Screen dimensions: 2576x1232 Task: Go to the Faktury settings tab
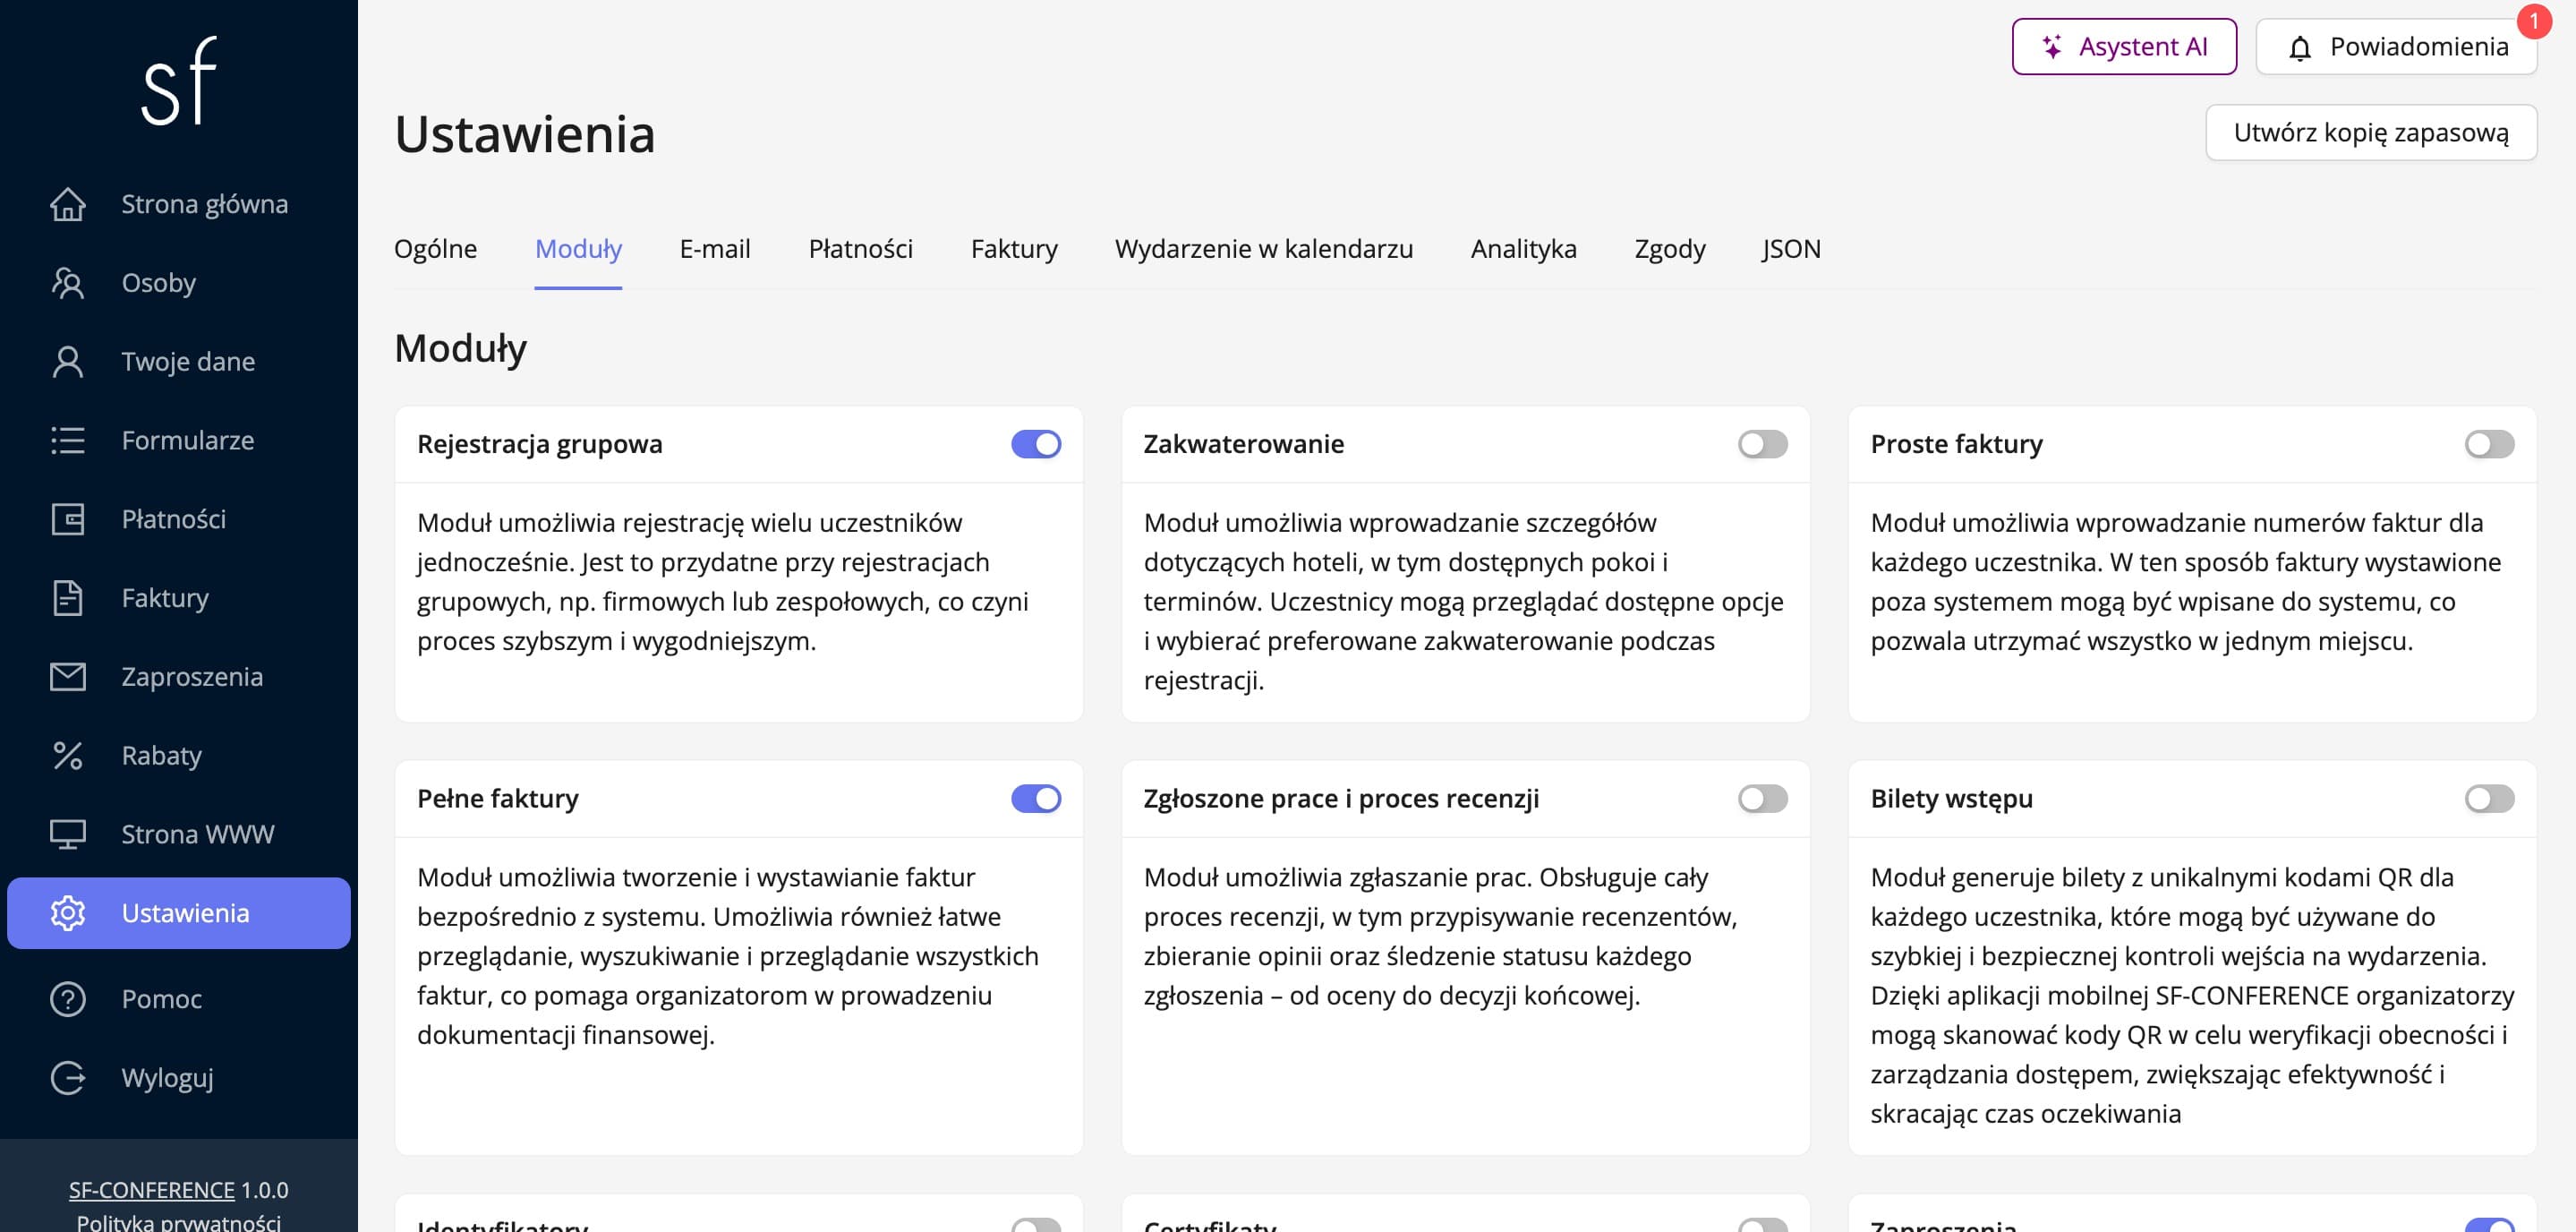point(1014,249)
